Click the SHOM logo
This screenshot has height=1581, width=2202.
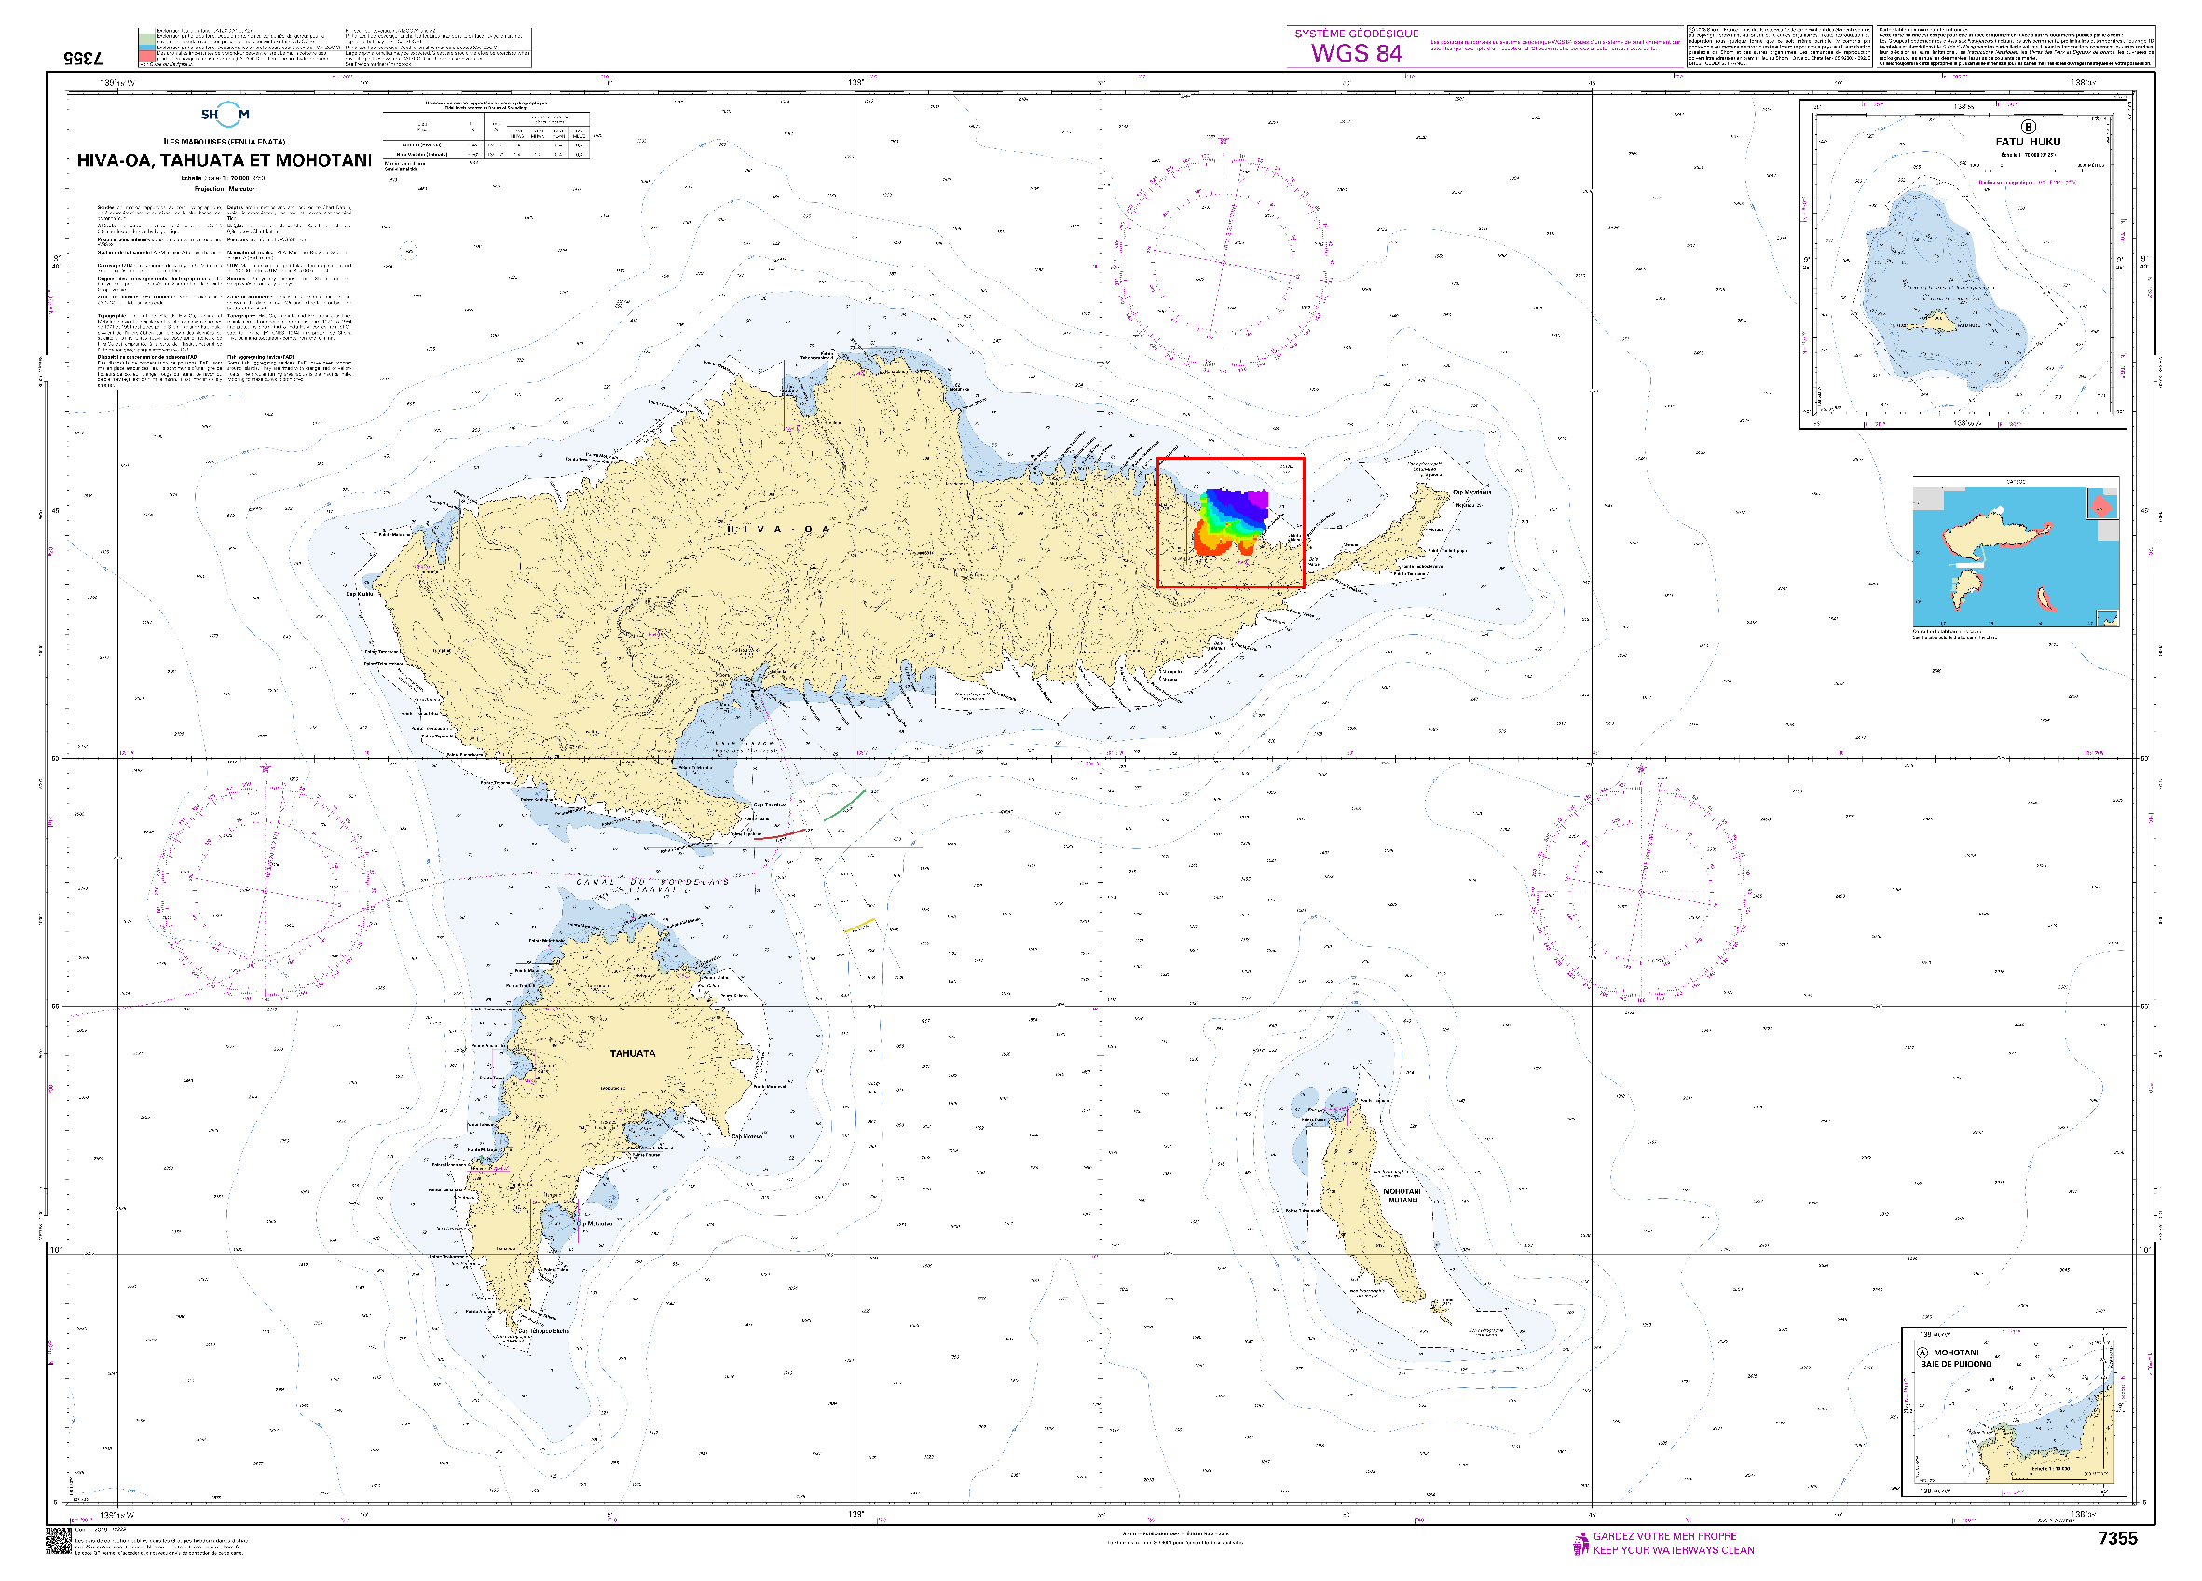coord(226,115)
